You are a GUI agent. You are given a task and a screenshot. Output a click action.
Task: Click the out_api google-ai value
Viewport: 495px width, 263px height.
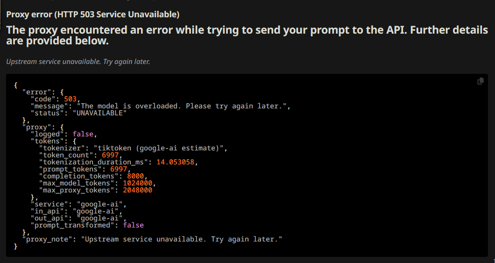(x=100, y=218)
